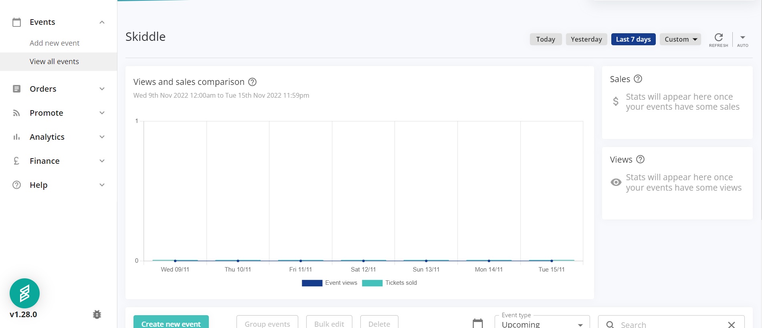The image size is (762, 328).
Task: Select the Last 7 days range
Action: pyautogui.click(x=633, y=39)
